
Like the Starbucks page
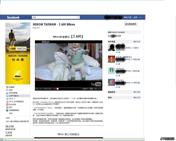[118, 75]
